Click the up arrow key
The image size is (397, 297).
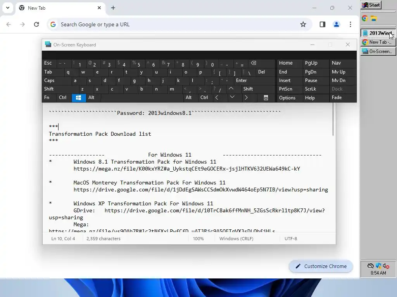[231, 89]
